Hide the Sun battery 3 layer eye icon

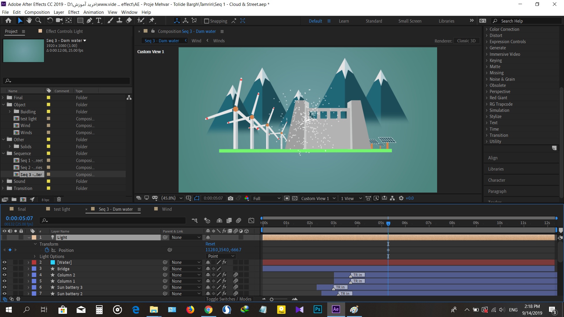(x=5, y=287)
